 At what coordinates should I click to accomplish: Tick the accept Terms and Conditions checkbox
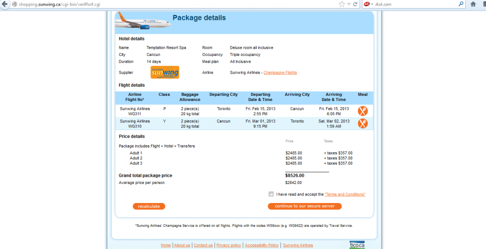coord(271,194)
